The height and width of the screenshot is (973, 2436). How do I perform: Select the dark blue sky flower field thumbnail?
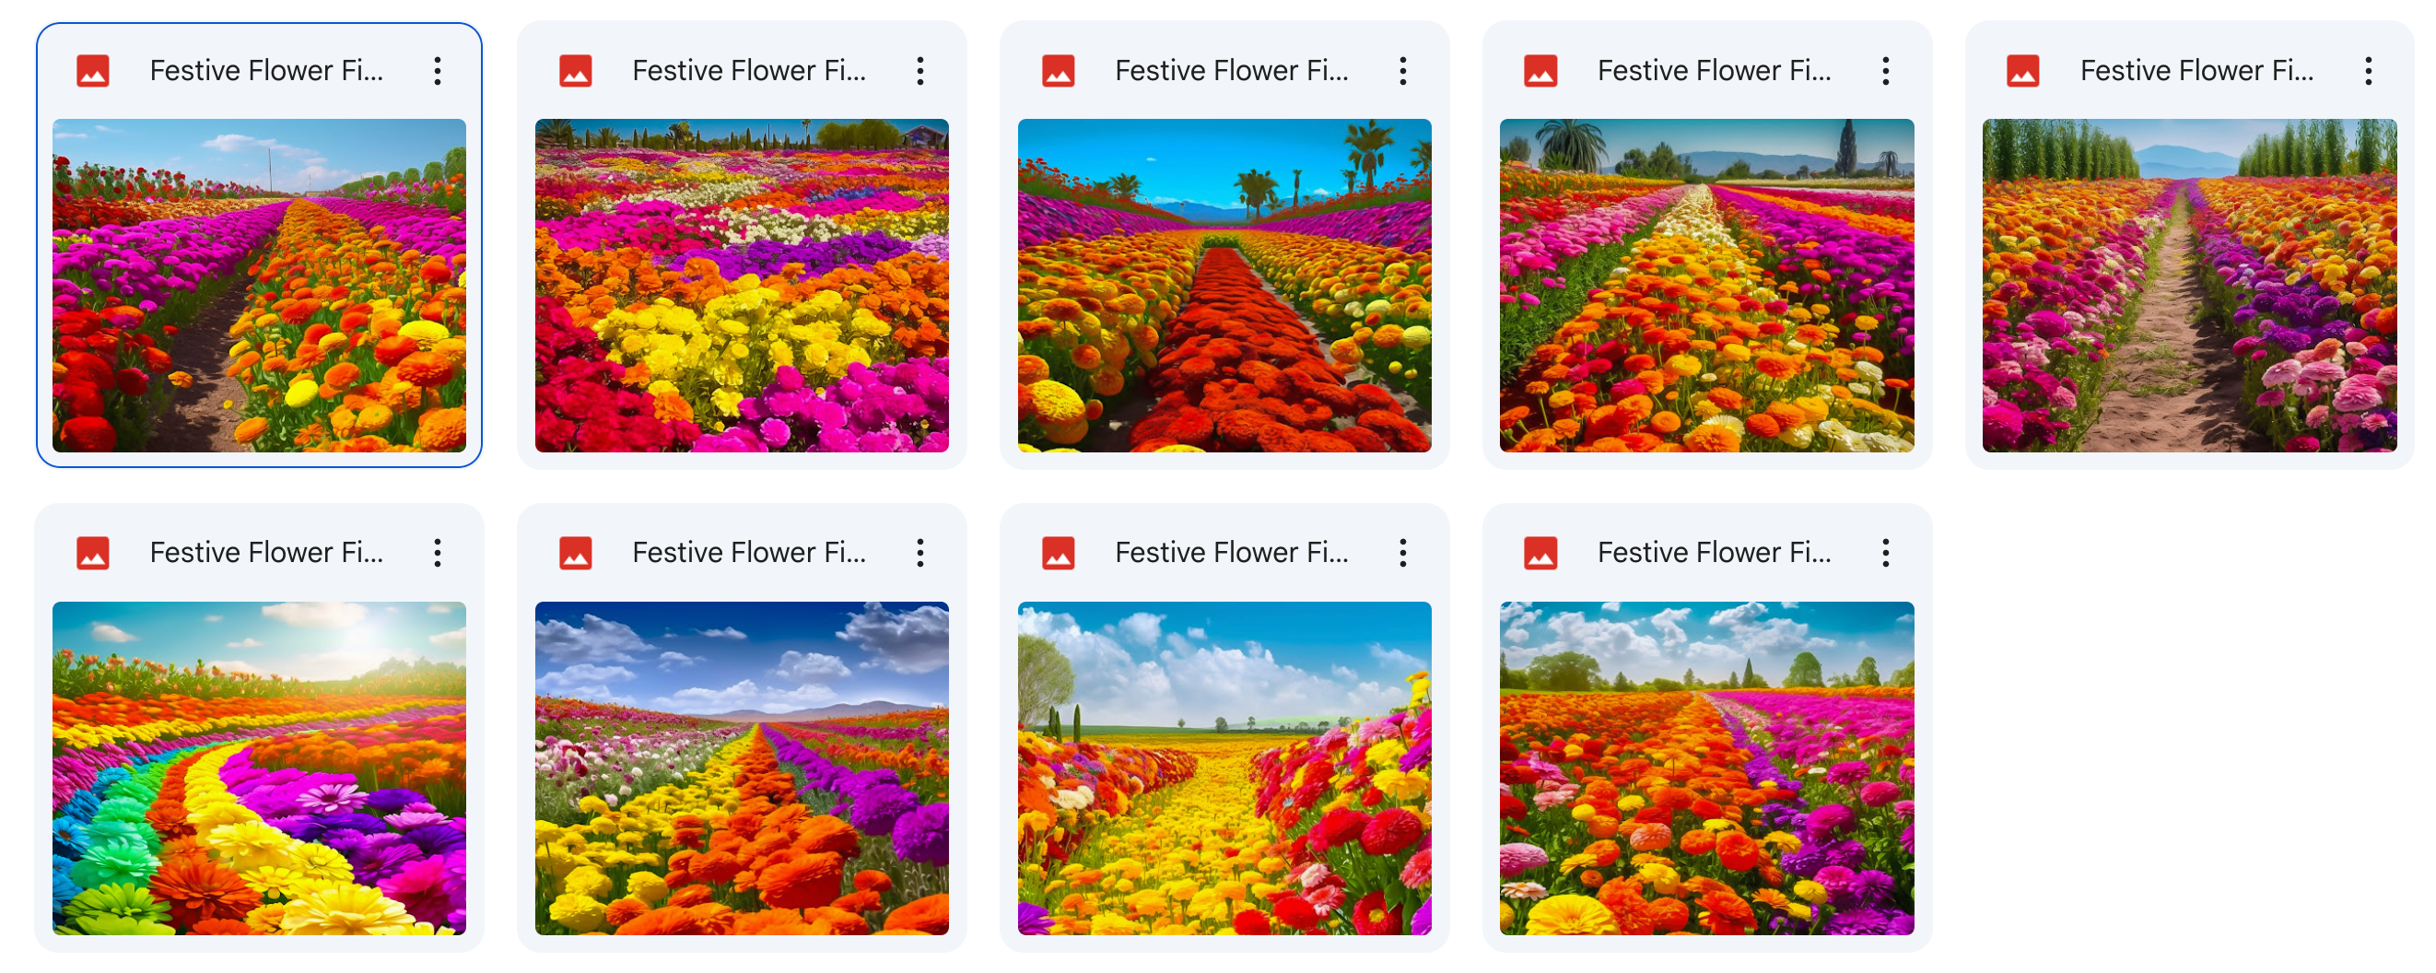click(742, 768)
